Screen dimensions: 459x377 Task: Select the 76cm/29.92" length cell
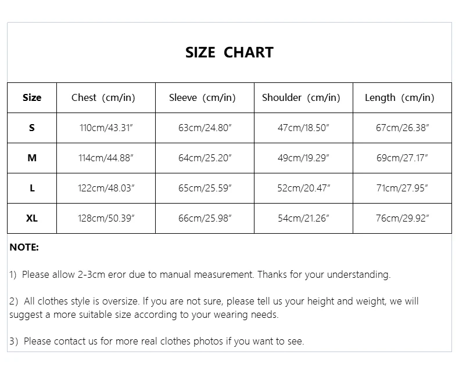401,218
